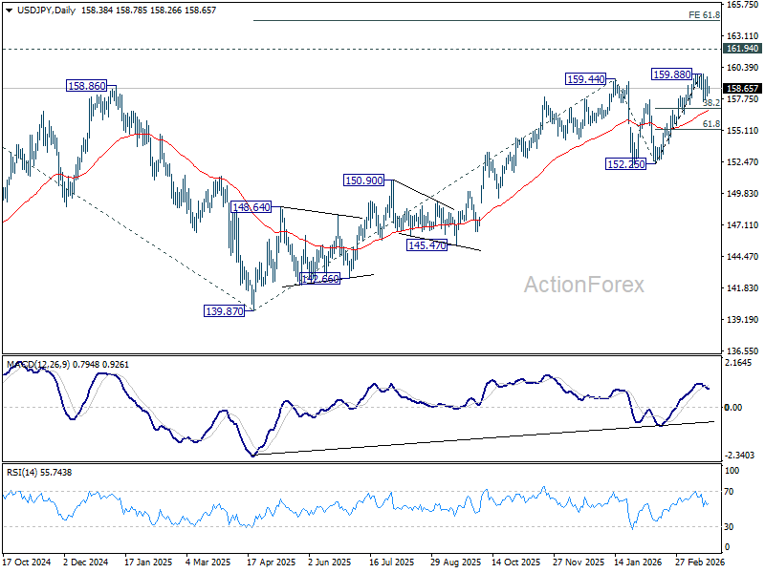
Task: Click the 38.2 retracement level label
Action: click(x=711, y=103)
